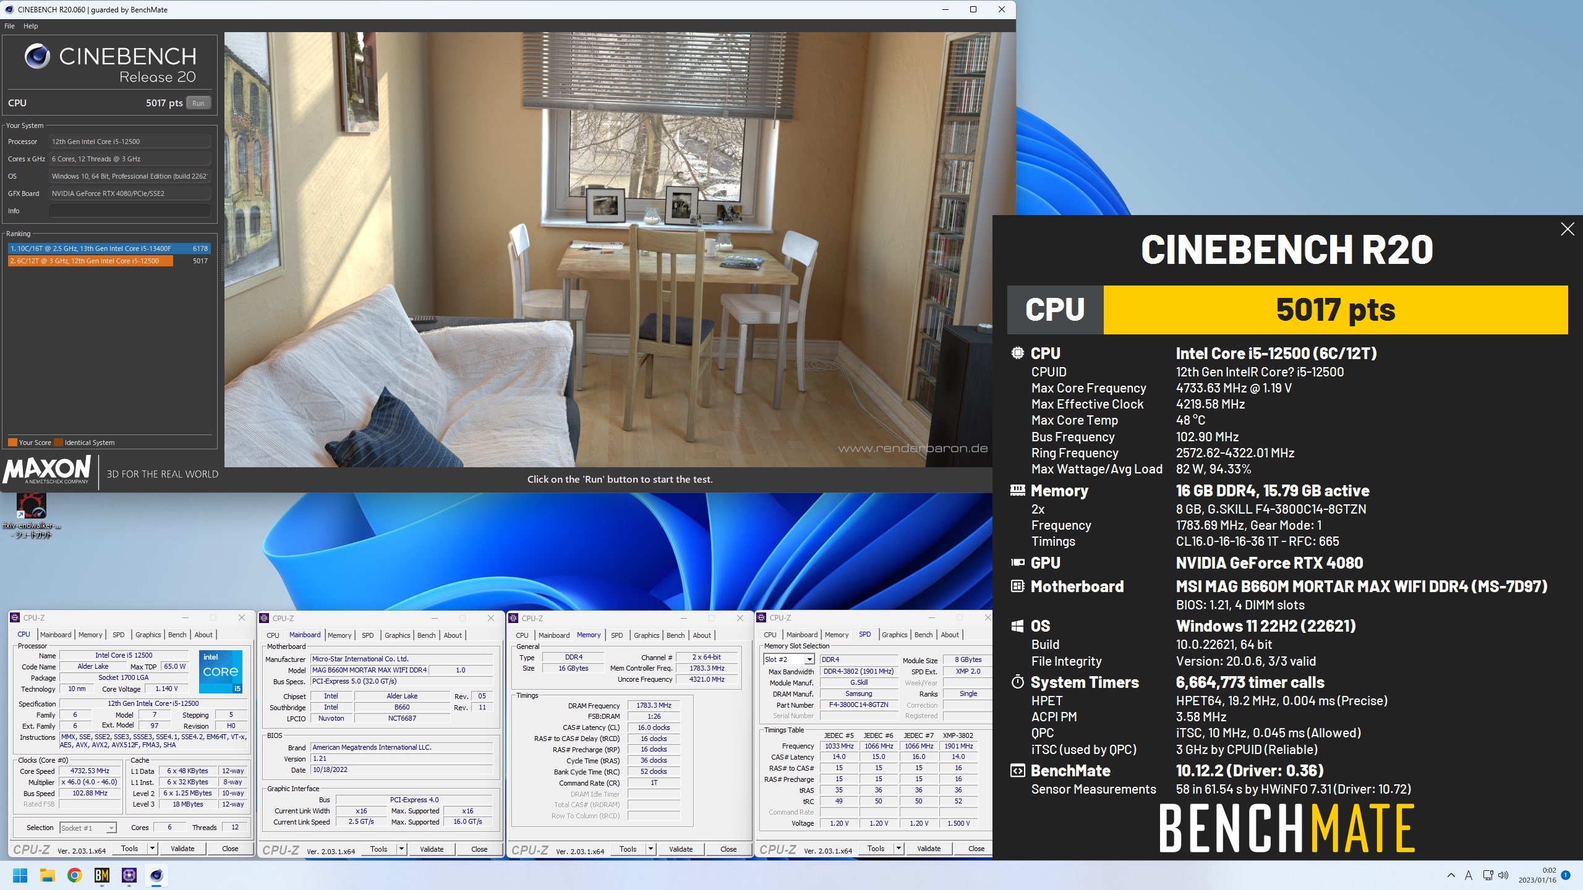The width and height of the screenshot is (1583, 890).
Task: Switch to CPU-Z via its taskbar icon
Action: tap(129, 875)
